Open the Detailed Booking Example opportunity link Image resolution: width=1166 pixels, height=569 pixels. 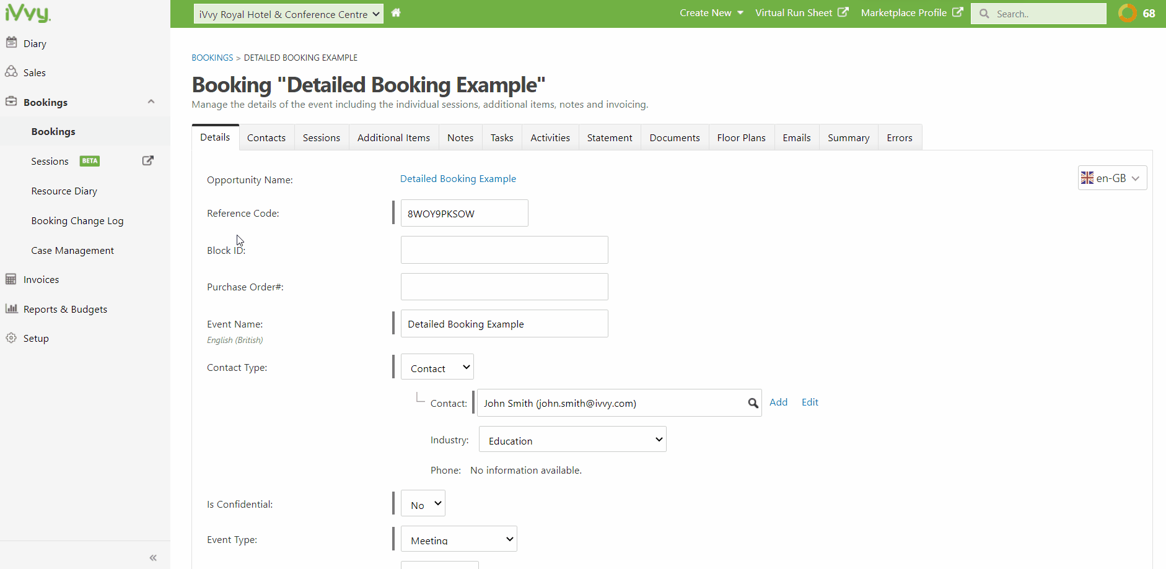(458, 178)
